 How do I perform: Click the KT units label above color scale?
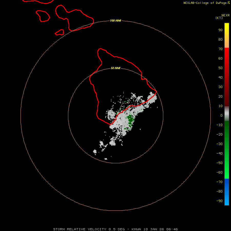pos(219,18)
